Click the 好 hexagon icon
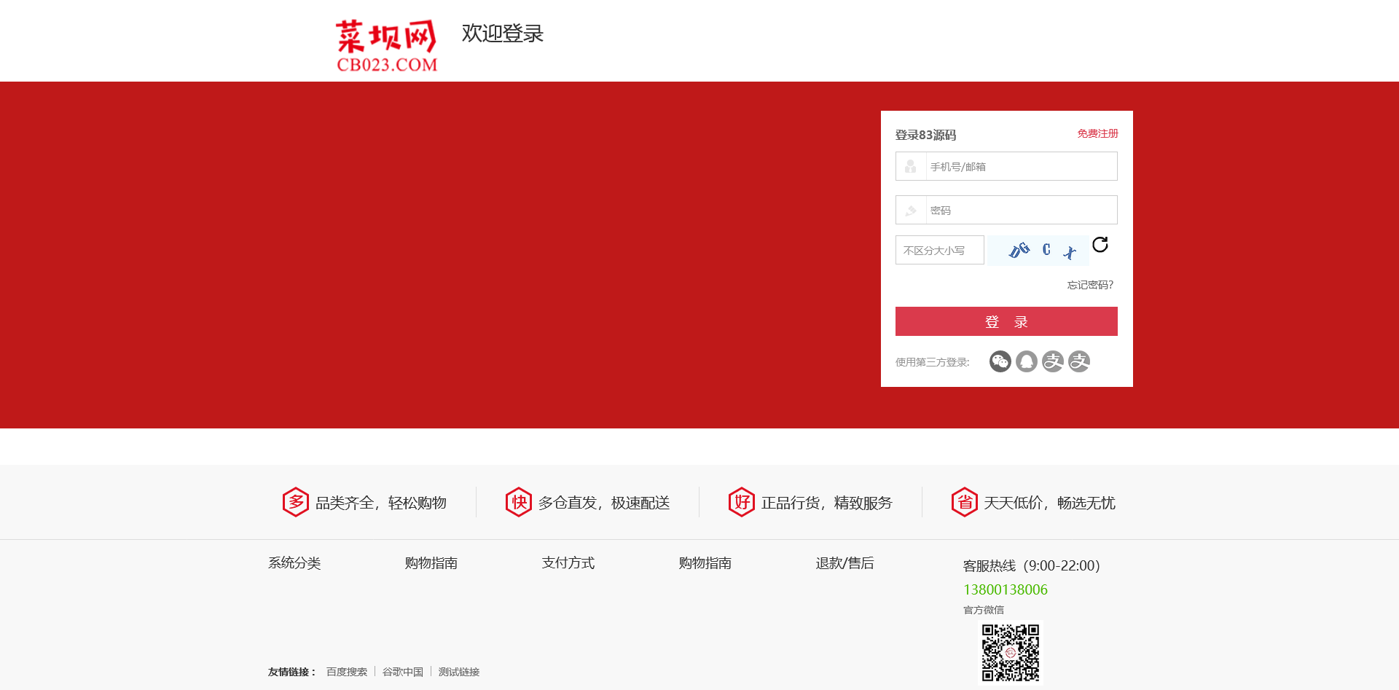The height and width of the screenshot is (690, 1399). pyautogui.click(x=742, y=502)
